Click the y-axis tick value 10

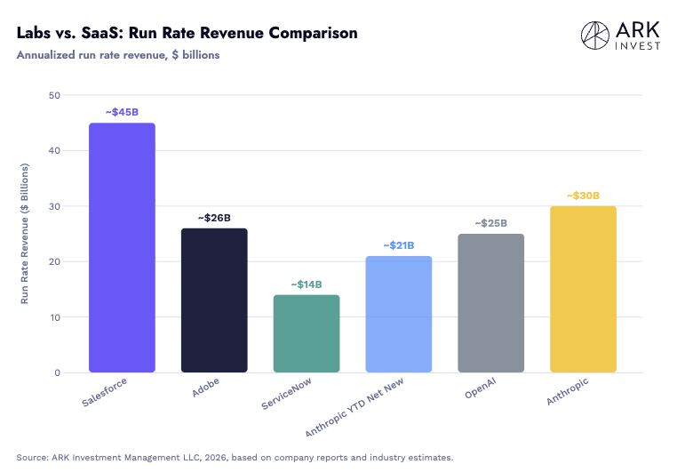55,317
